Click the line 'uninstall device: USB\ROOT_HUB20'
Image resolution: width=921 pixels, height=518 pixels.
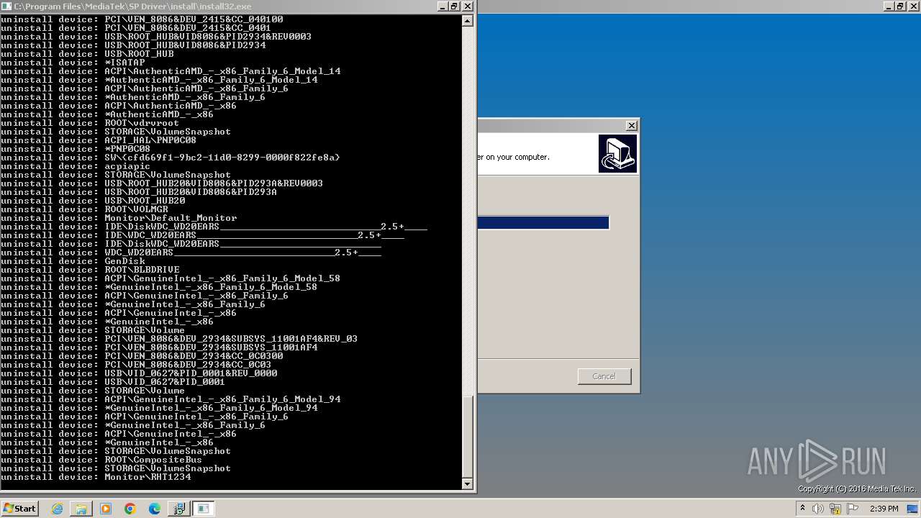(93, 201)
